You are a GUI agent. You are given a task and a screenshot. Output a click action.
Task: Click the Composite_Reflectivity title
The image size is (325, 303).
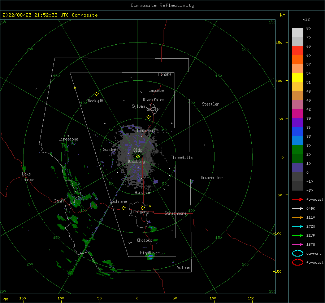click(162, 5)
